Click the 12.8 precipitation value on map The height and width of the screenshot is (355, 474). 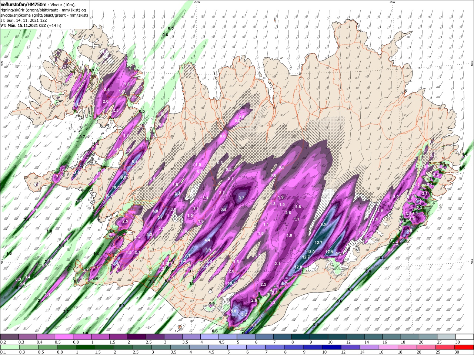[298, 267]
